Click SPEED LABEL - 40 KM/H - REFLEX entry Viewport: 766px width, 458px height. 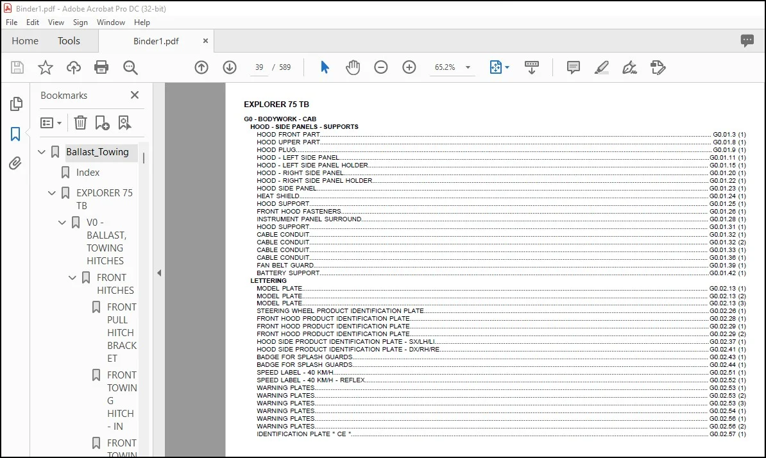pyautogui.click(x=501, y=380)
